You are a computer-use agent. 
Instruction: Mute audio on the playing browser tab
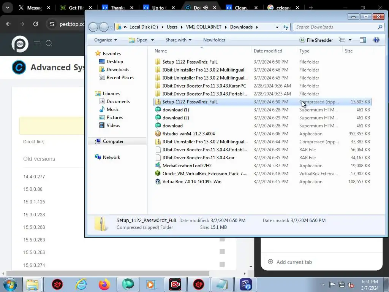pyautogui.click(x=206, y=8)
